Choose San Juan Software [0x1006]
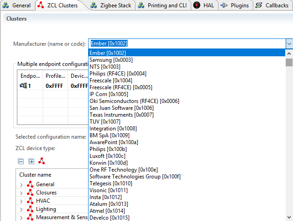Screen dimensions: 293x221 (187, 108)
